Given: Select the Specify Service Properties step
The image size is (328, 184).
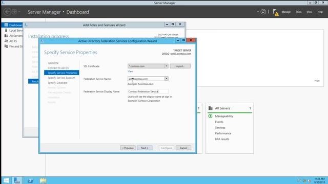Looking at the screenshot, I should tap(61, 73).
